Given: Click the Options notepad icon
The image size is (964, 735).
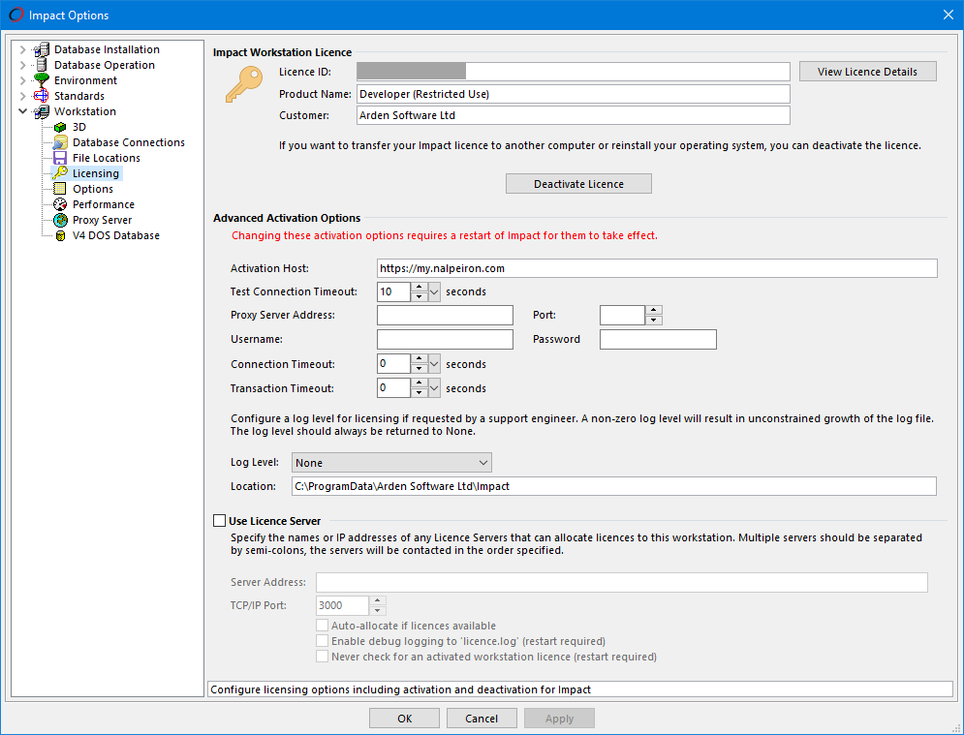Looking at the screenshot, I should pos(60,189).
